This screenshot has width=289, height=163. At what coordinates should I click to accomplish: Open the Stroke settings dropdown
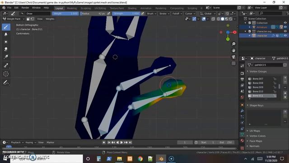pyautogui.click(x=164, y=14)
